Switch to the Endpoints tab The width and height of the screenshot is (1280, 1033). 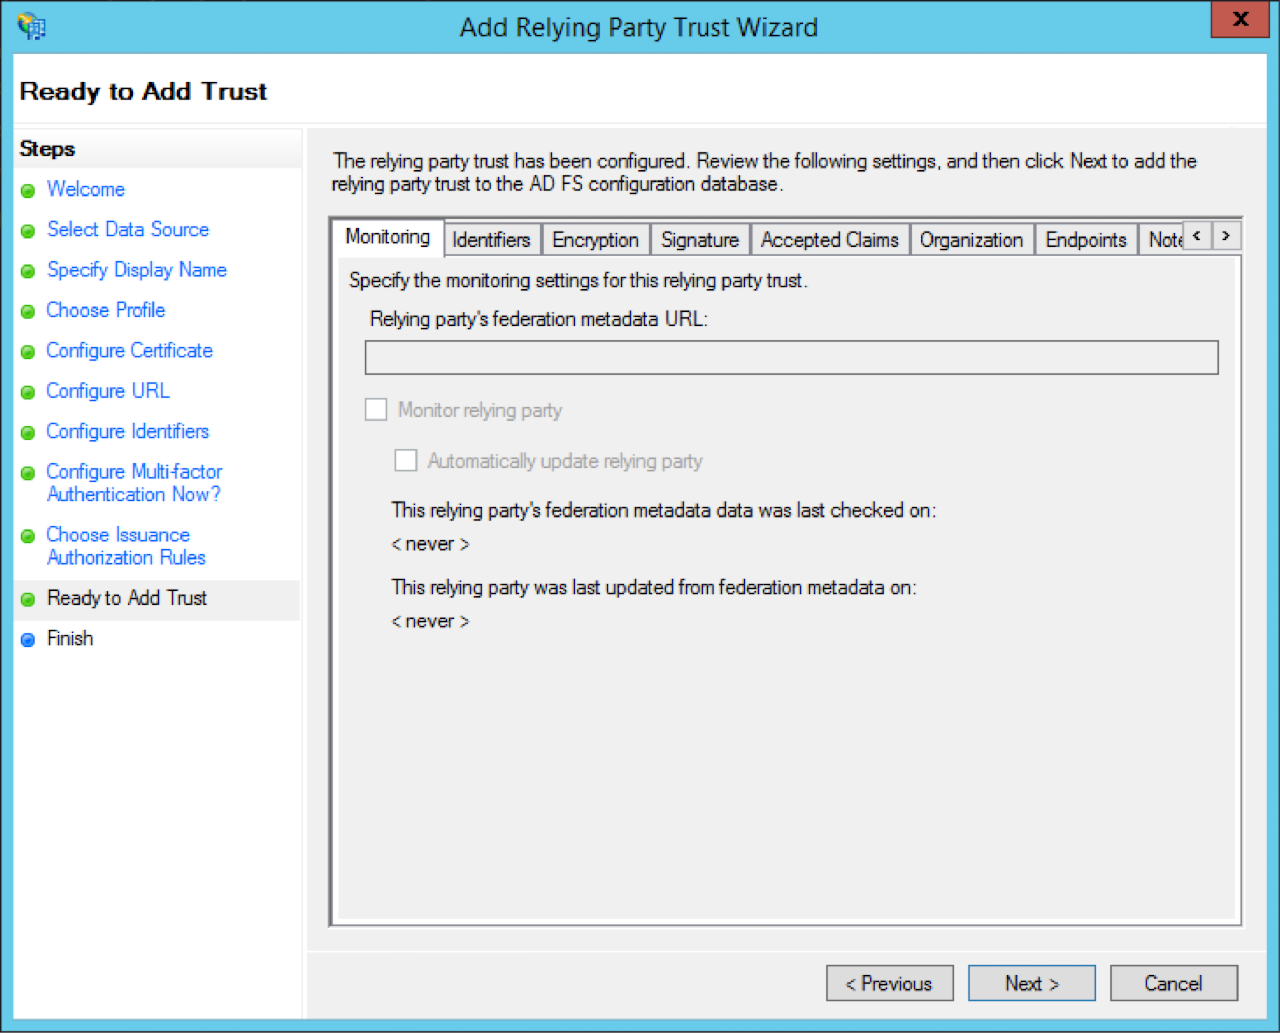1086,239
